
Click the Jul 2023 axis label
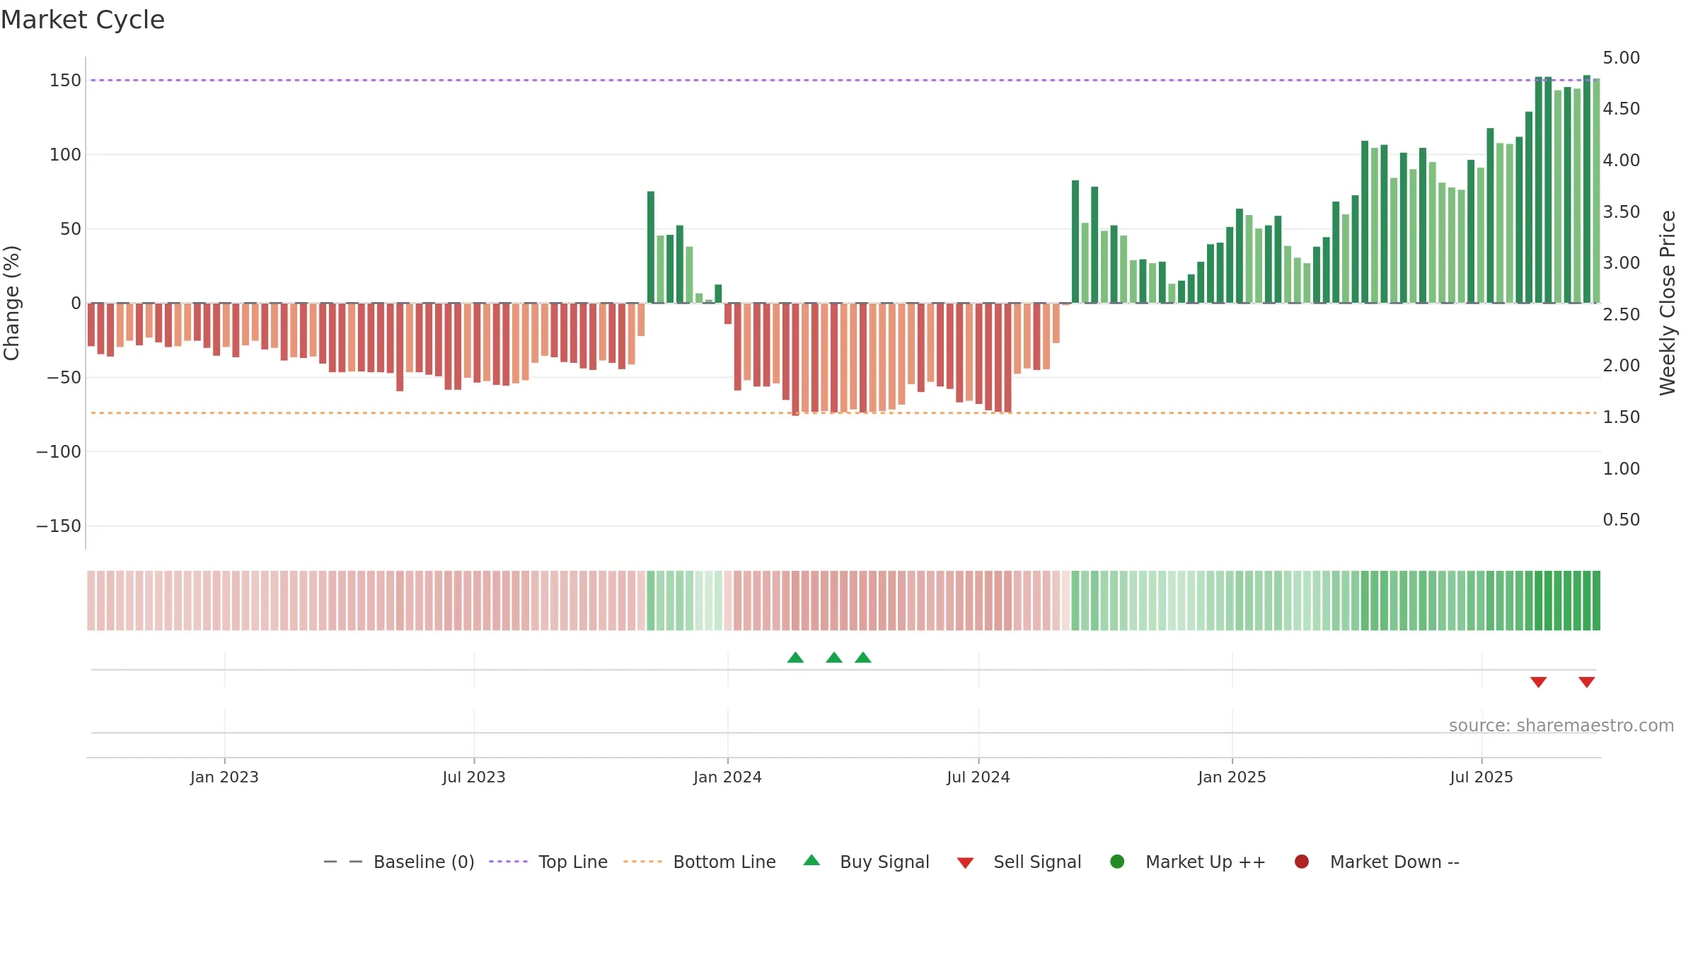(x=474, y=777)
